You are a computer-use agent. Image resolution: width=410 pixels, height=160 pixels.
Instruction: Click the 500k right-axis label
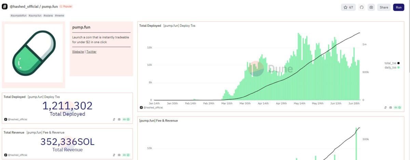[366, 72]
